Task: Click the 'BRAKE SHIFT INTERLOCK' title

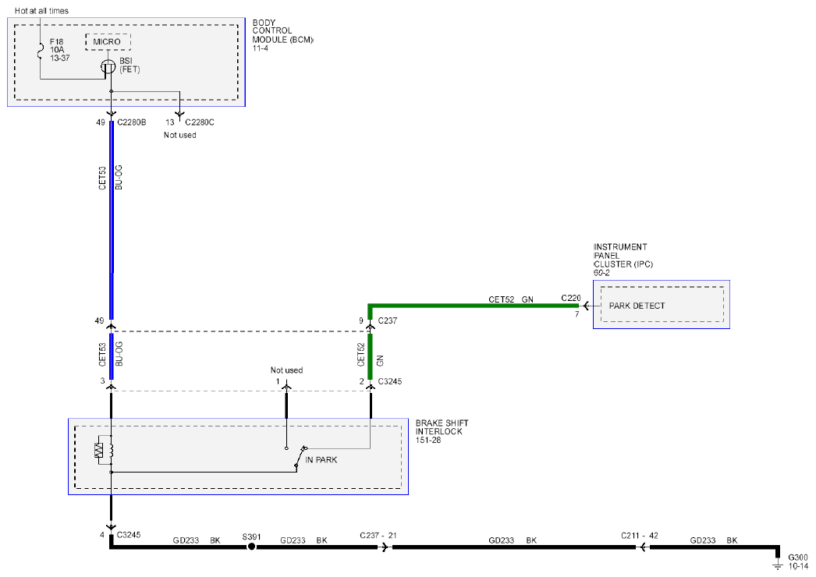Action: 442,427
